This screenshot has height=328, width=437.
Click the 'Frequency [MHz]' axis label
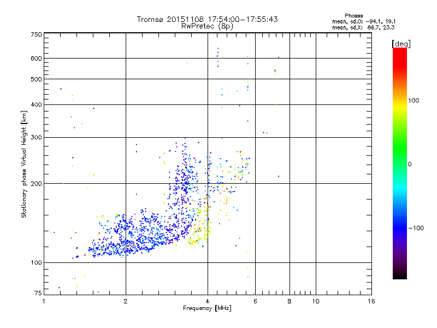pyautogui.click(x=207, y=308)
